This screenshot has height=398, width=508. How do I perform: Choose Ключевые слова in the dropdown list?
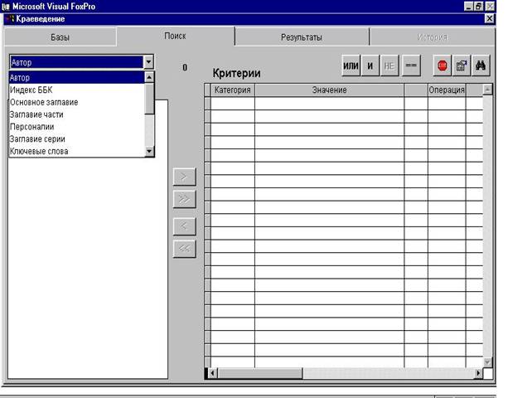(38, 151)
